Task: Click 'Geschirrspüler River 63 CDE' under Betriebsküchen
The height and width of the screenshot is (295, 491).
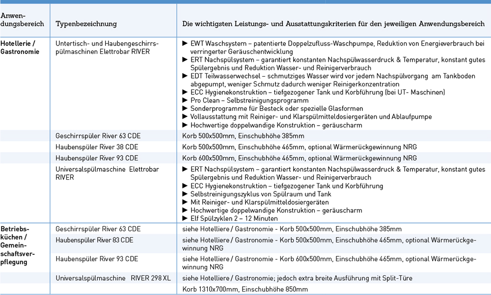Action: (98, 229)
